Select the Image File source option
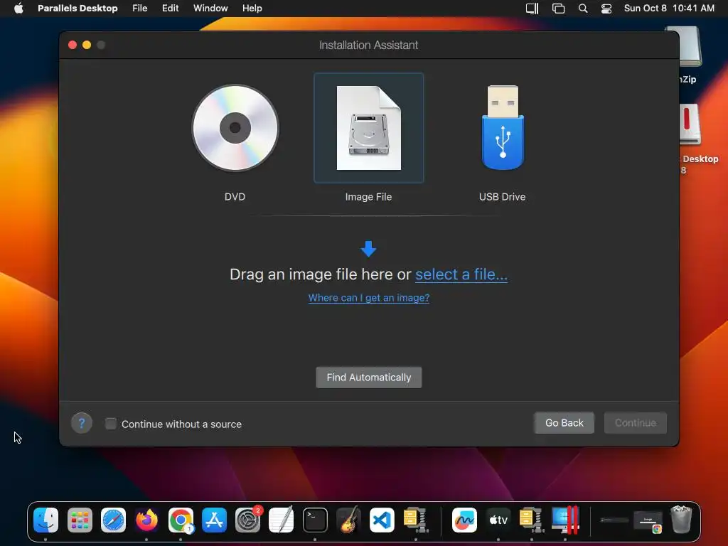 (x=369, y=128)
